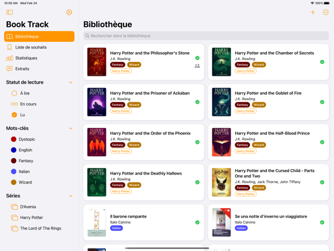Open the more options ellipsis menu
Image resolution: width=334 pixels, height=251 pixels.
pyautogui.click(x=326, y=12)
